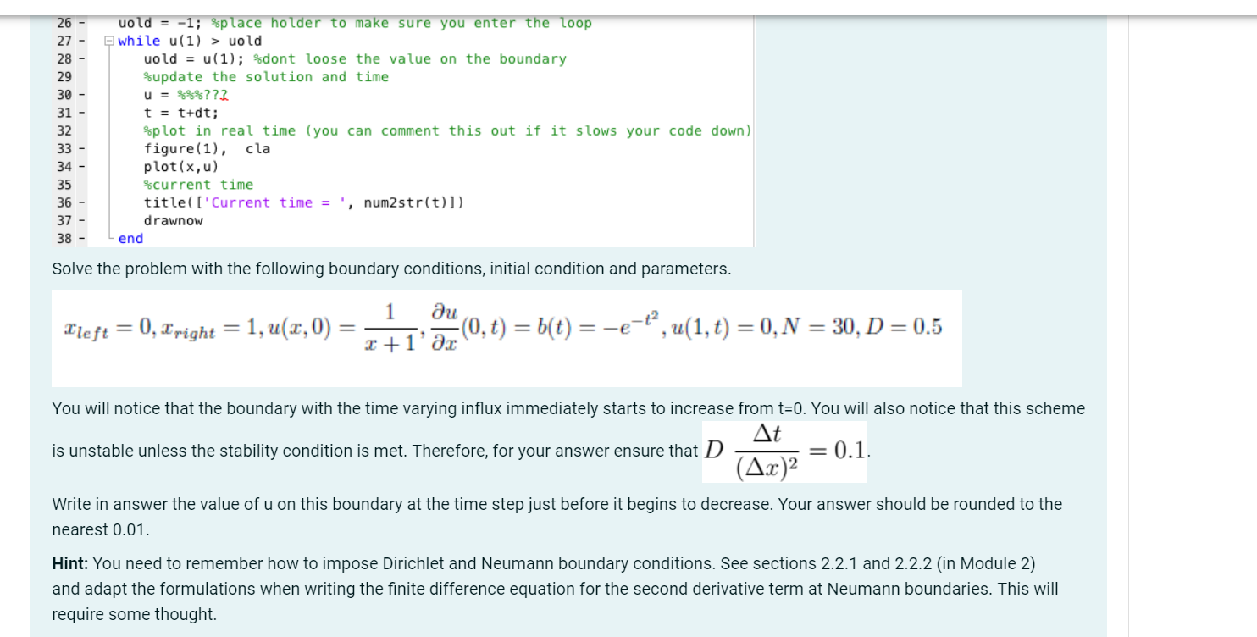Click the sentence starting "Write in answer the value"
The image size is (1257, 637).
[x=557, y=504]
